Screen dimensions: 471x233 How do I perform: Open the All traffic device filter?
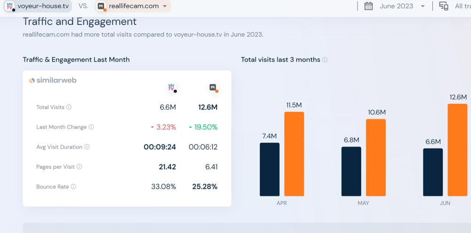tap(463, 6)
